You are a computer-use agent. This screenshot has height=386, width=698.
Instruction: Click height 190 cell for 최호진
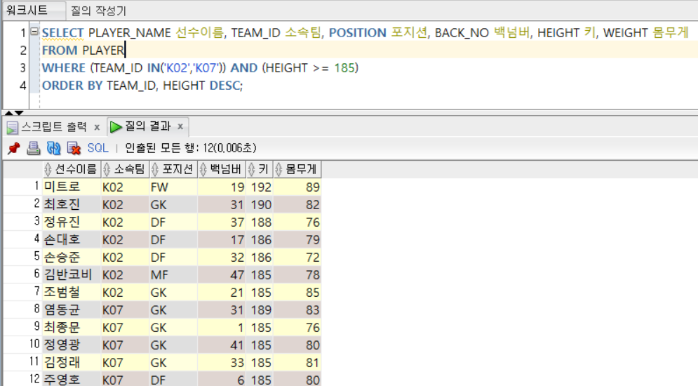pyautogui.click(x=259, y=204)
